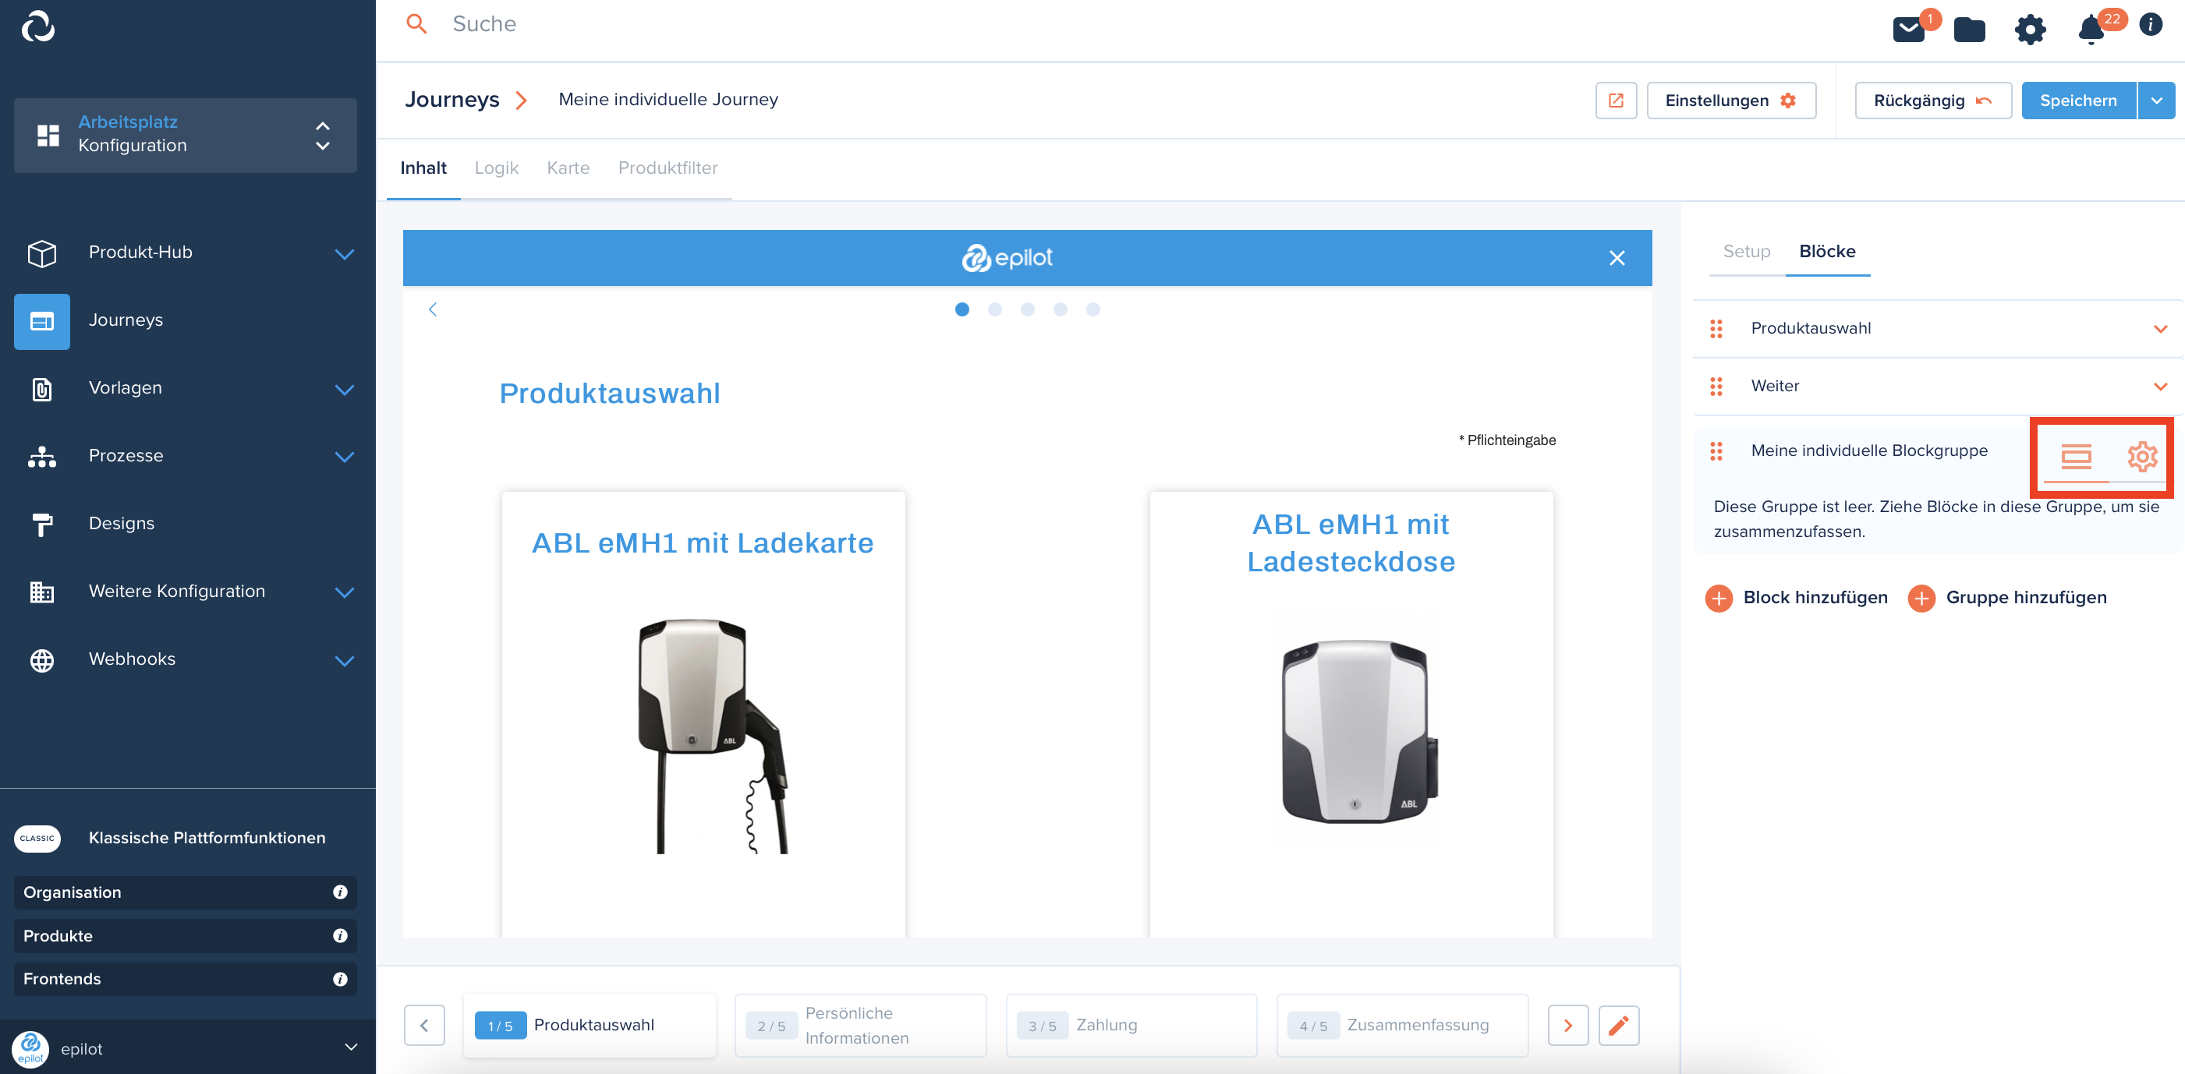Select step 1/5 Produktauswahl
This screenshot has width=2185, height=1074.
click(x=590, y=1026)
